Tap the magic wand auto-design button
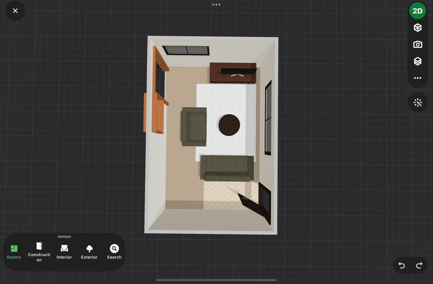Screen dimensions: 433x284 point(417,103)
